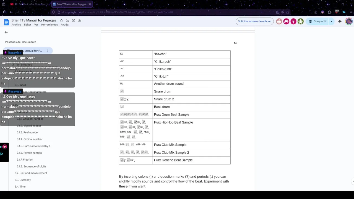Open the Herramientas menu
This screenshot has width=354, height=199.
(x=50, y=25)
